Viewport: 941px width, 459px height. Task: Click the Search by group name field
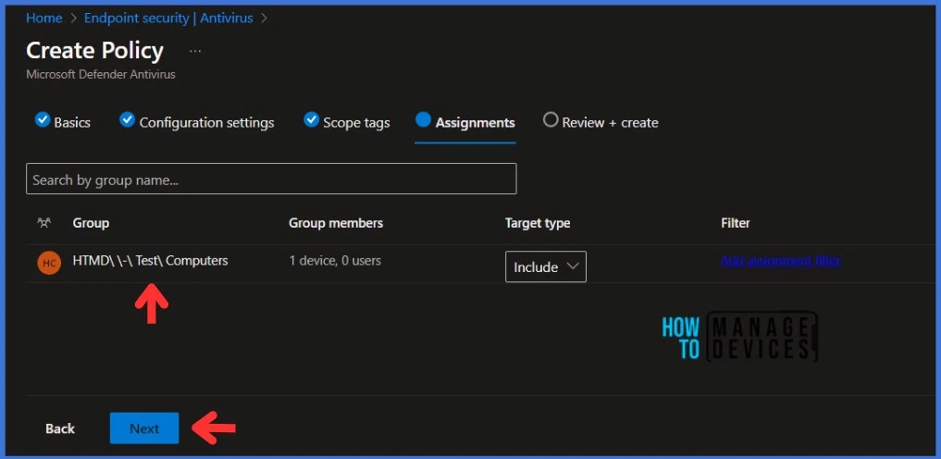271,179
